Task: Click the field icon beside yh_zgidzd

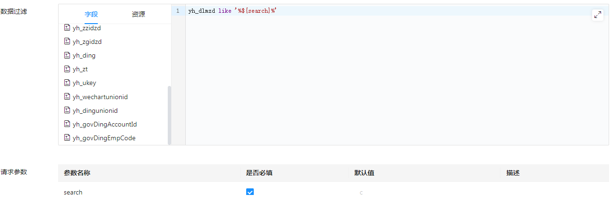Action: point(67,42)
